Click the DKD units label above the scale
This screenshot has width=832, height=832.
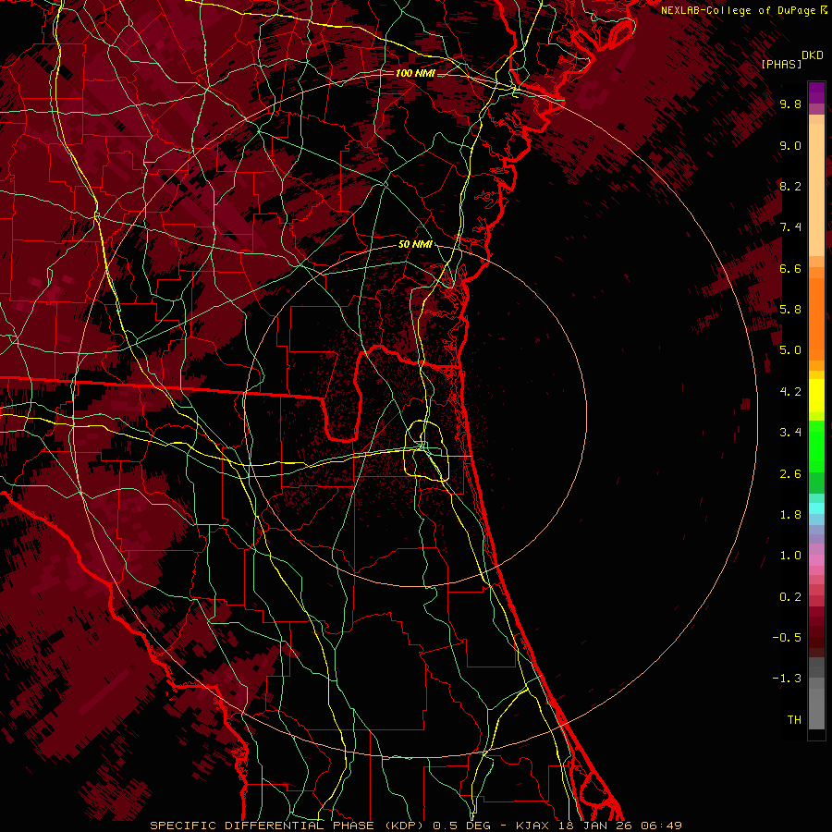813,55
